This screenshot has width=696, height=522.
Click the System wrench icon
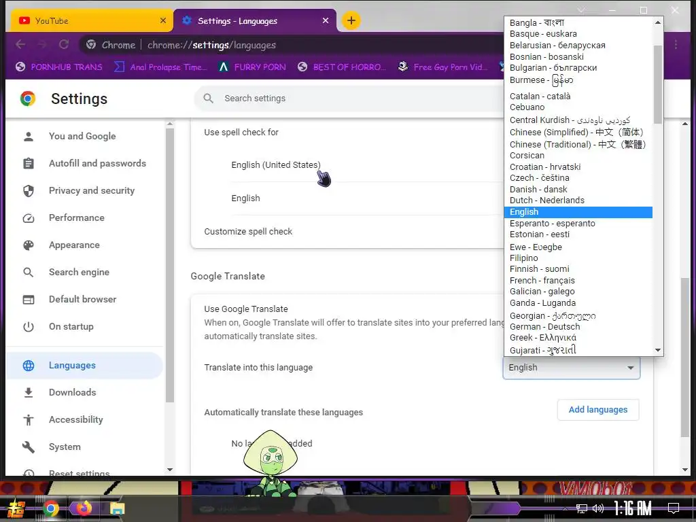coord(29,447)
